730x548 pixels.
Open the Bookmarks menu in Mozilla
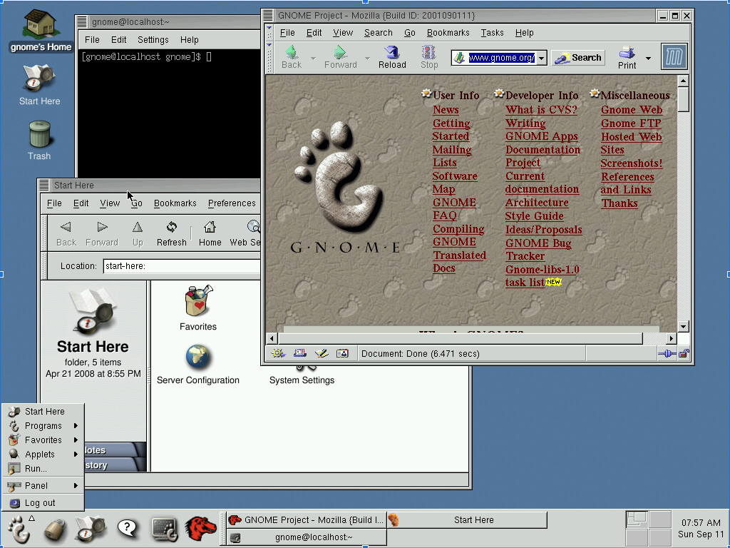[448, 33]
